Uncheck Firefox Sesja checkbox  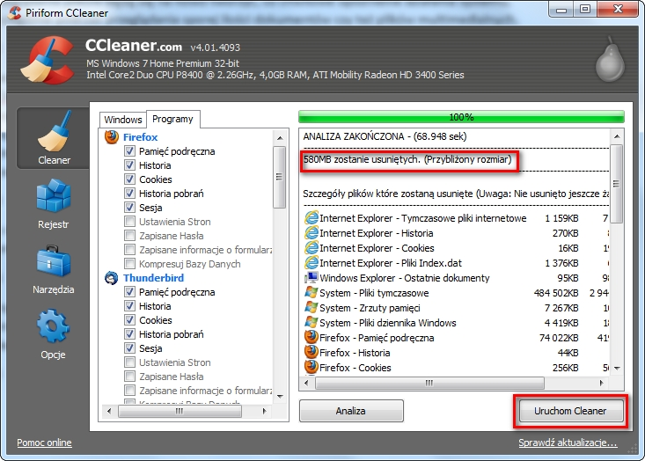(129, 208)
